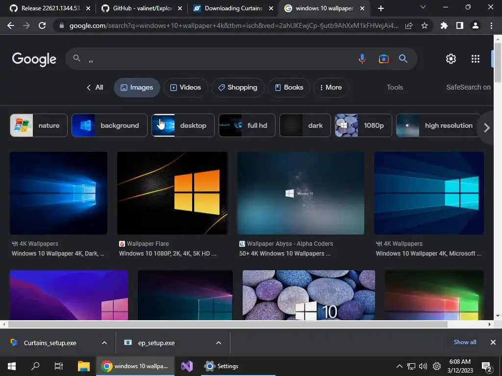Filter images by background chip

pos(109,125)
